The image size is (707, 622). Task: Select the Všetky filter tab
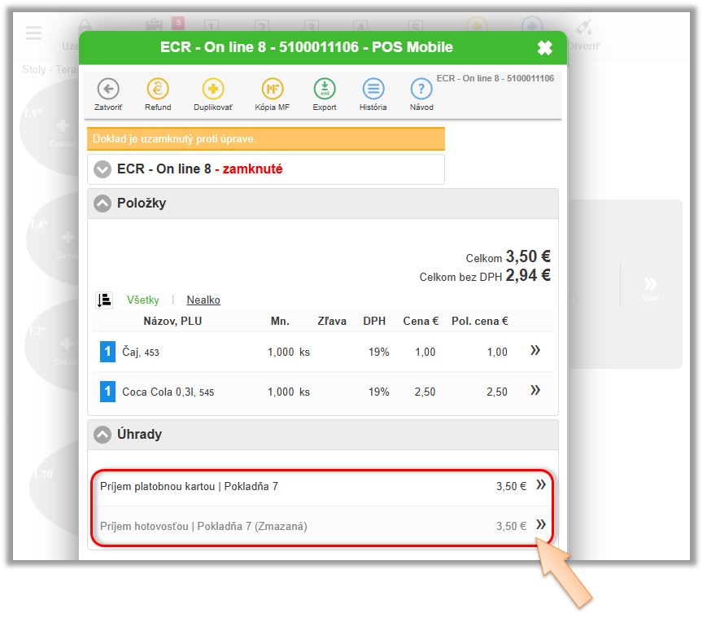[143, 300]
